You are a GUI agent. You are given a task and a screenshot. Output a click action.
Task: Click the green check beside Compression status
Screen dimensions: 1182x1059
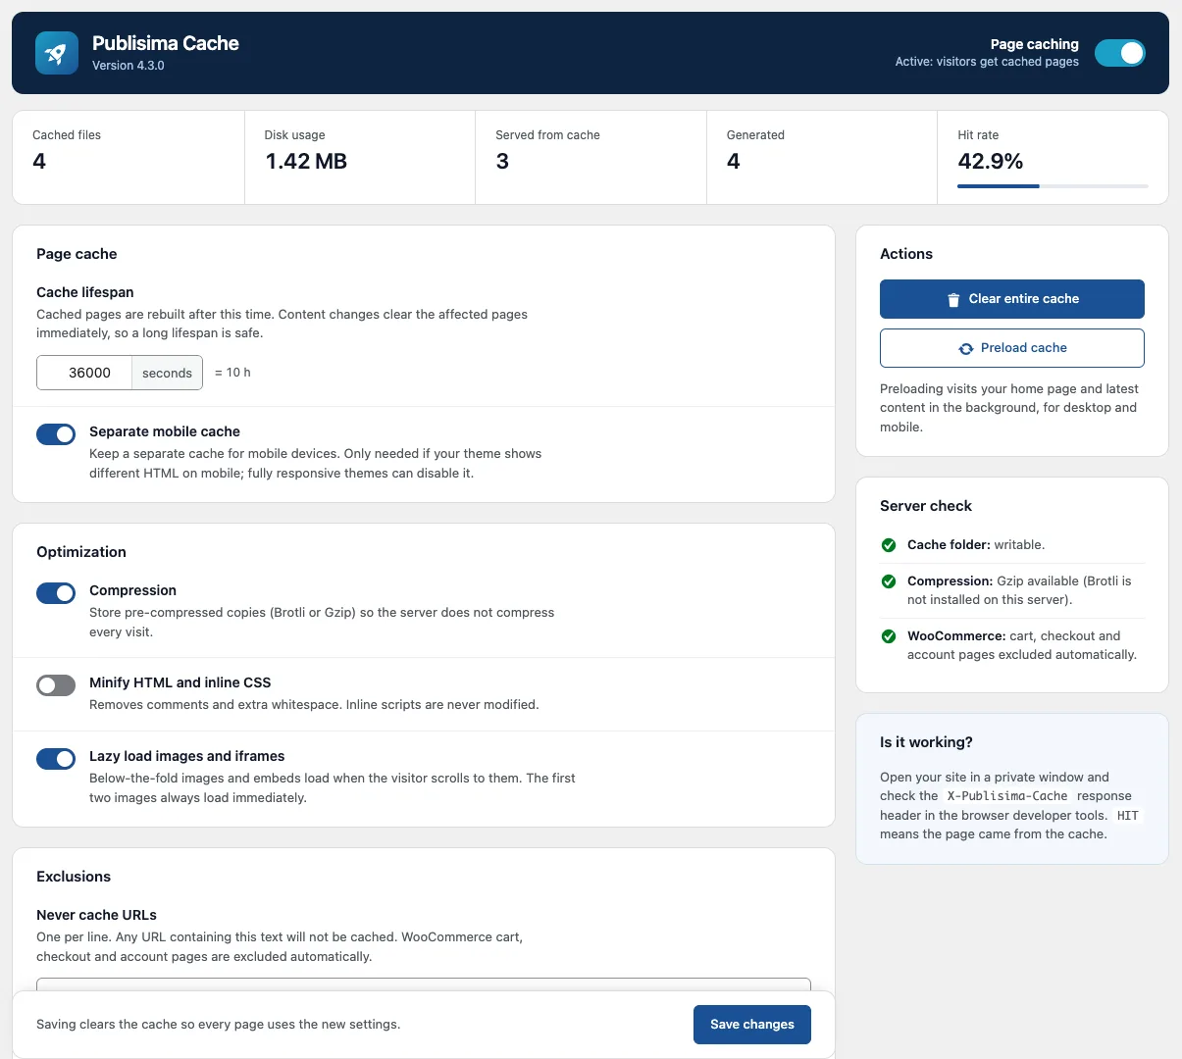click(889, 581)
